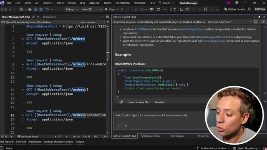
Task: Click the PREVIEW button in toolbar
Action: pyautogui.click(x=259, y=9)
